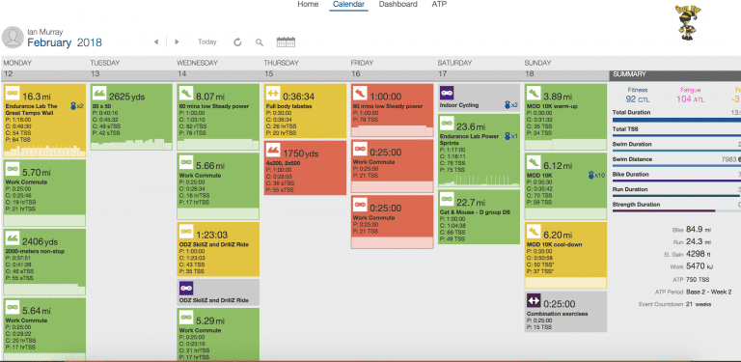Go to the next week arrow

(177, 42)
